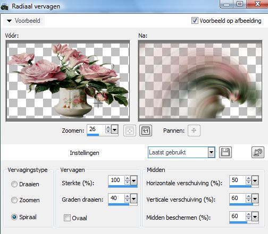This screenshot has width=268, height=234.
Task: Click the 1:1 zoom to 100% icon
Action: click(146, 131)
